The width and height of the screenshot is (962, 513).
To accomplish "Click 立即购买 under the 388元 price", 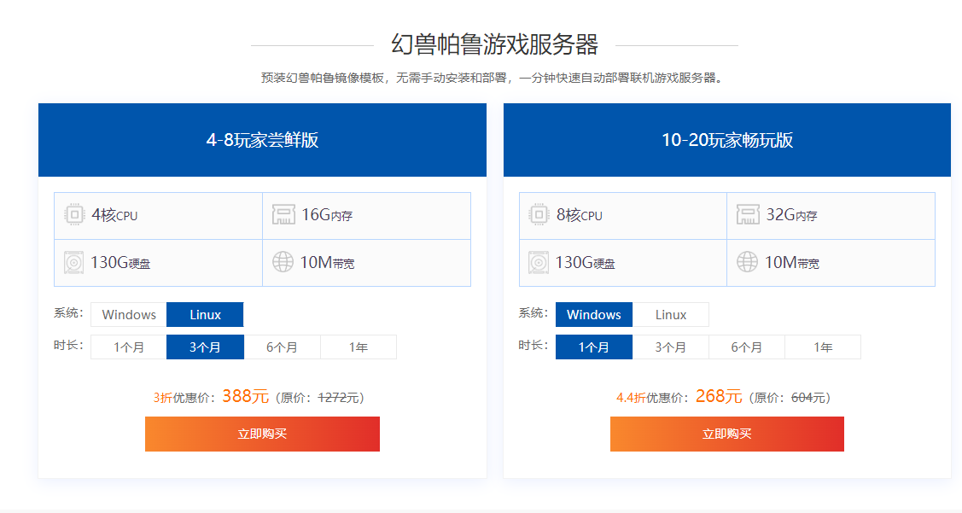I will point(262,434).
